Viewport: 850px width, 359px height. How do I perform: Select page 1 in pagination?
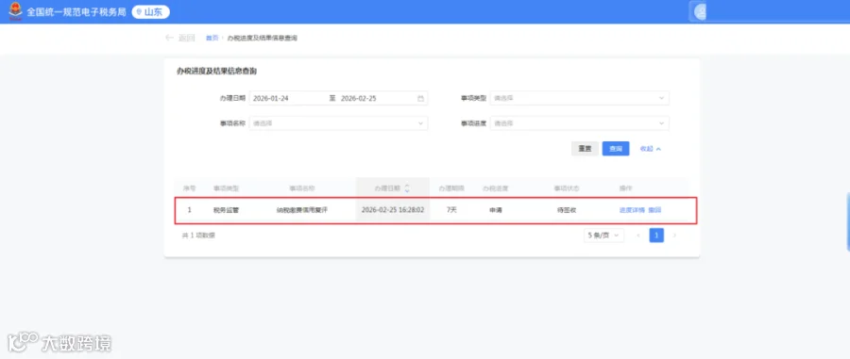[x=656, y=236]
